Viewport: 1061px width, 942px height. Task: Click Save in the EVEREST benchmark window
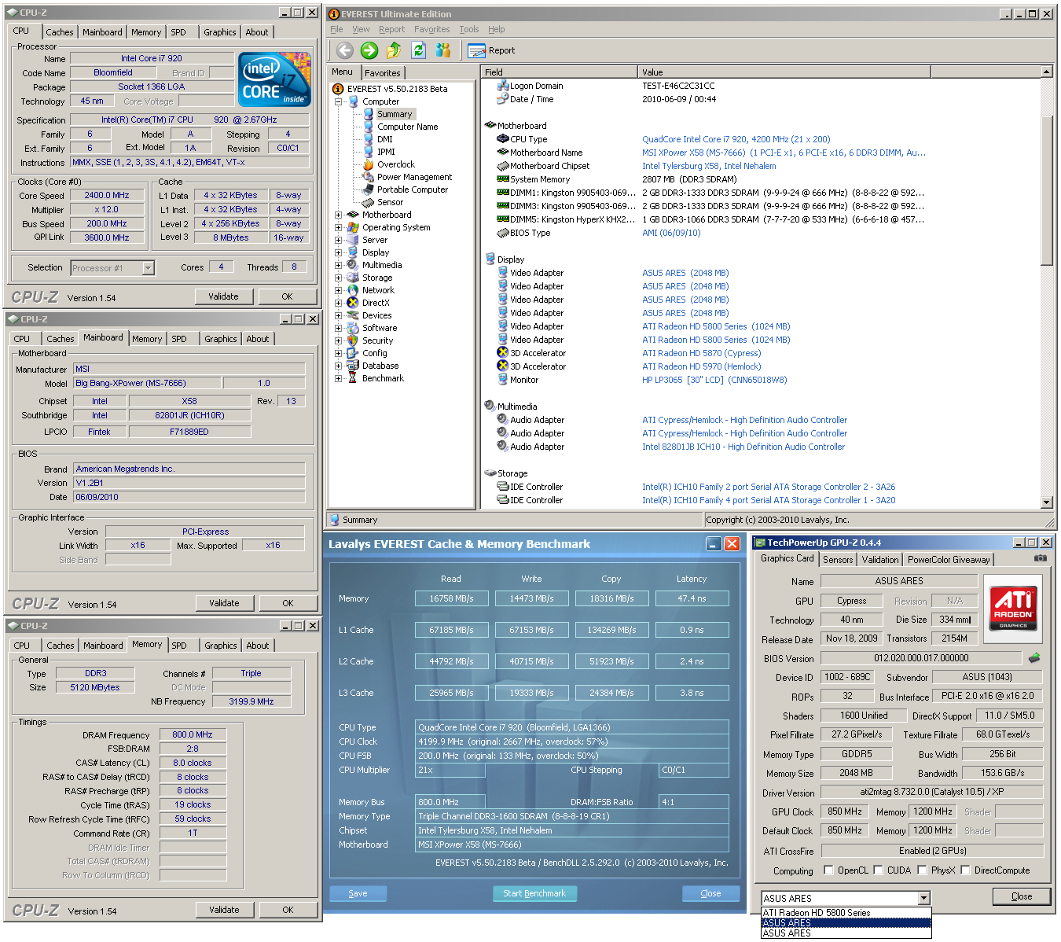pos(358,893)
